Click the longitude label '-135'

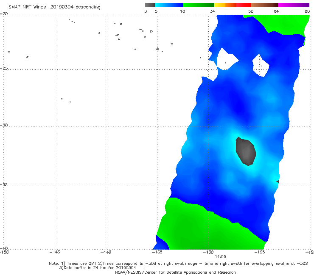pyautogui.click(x=157, y=252)
